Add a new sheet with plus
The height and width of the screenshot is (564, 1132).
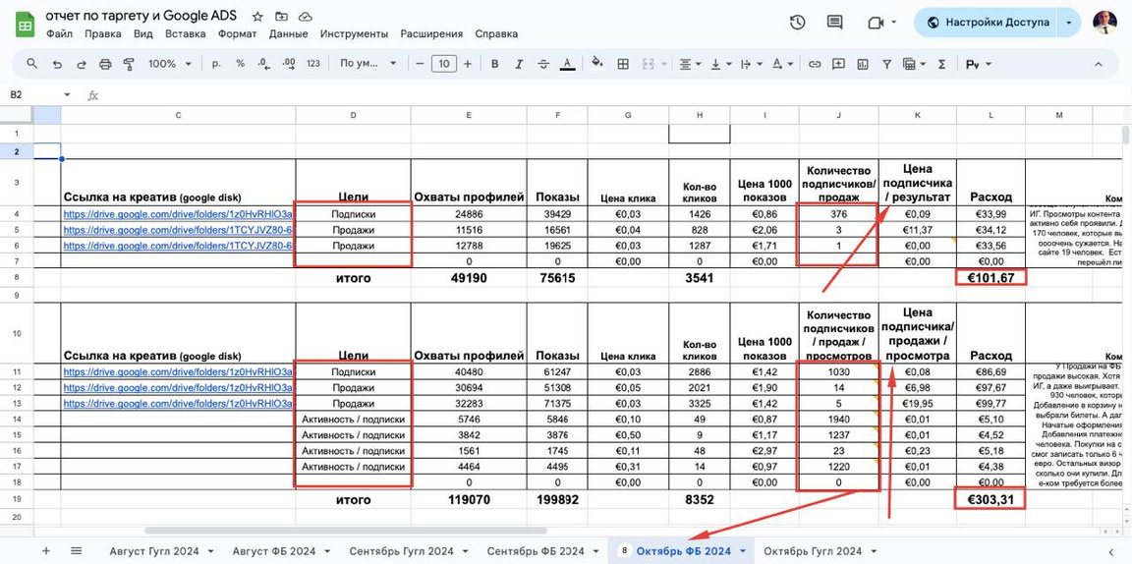pyautogui.click(x=46, y=550)
